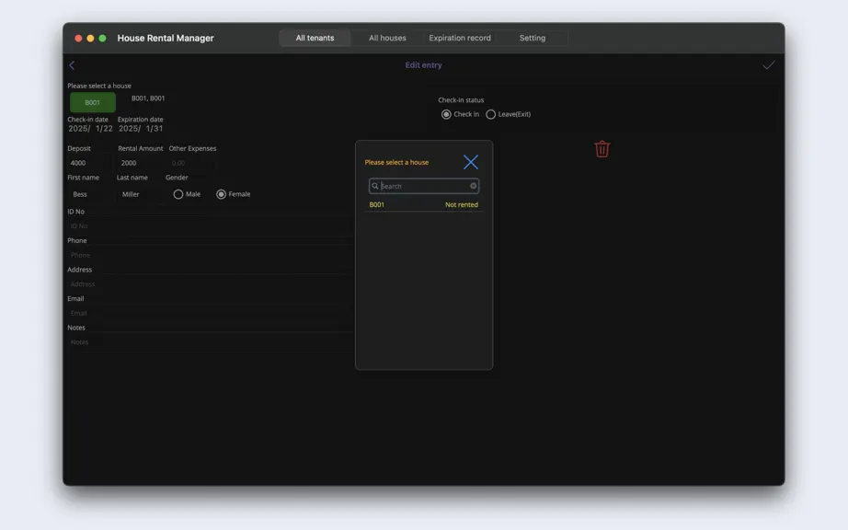This screenshot has height=530, width=848.
Task: Focus the Search field in the popup
Action: coord(424,186)
